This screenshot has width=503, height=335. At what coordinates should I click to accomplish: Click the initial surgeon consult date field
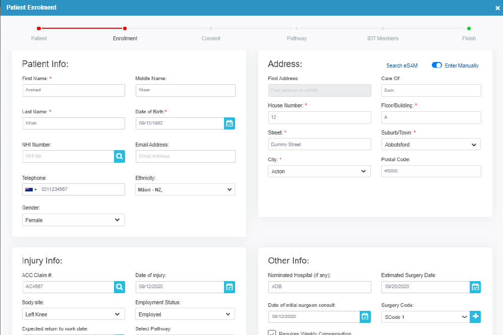click(x=314, y=317)
